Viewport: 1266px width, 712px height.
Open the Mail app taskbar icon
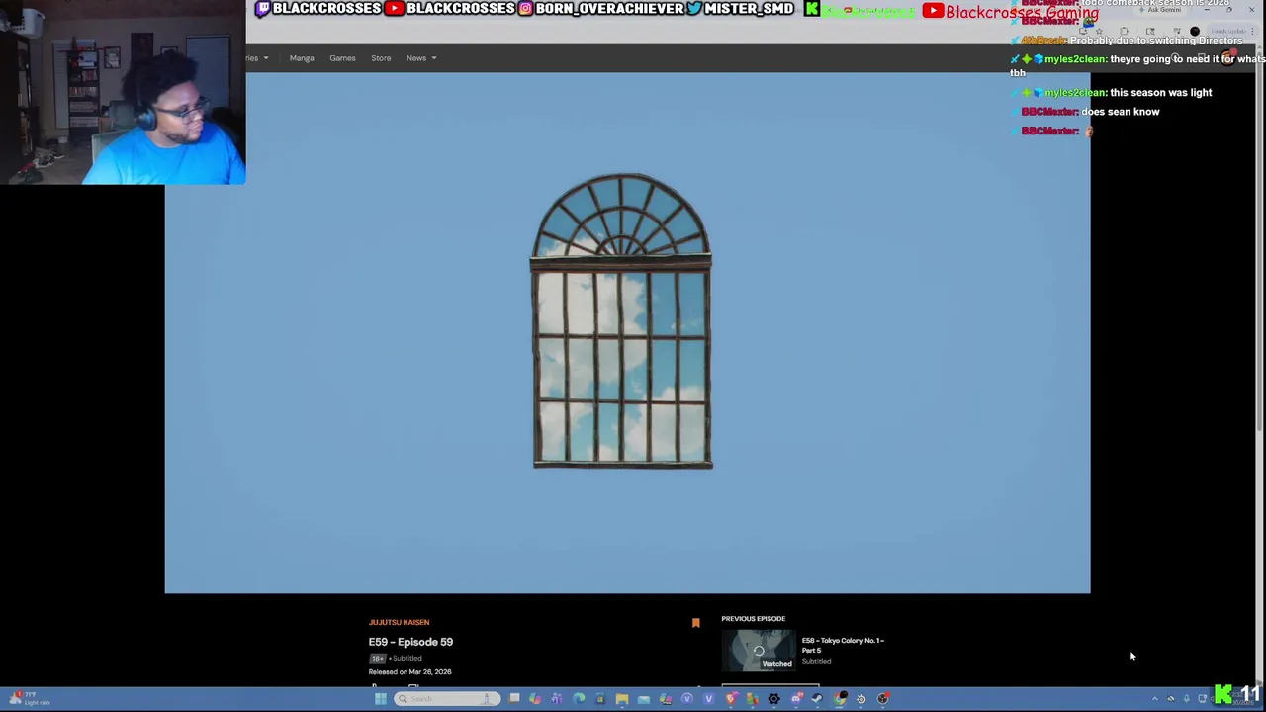[x=644, y=699]
